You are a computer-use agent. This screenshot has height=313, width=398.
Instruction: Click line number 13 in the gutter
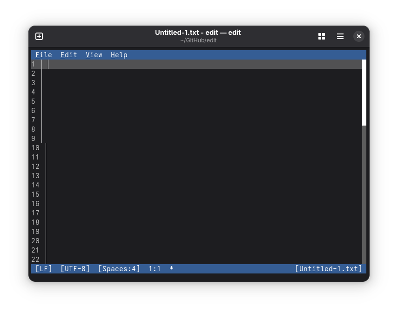(35, 176)
